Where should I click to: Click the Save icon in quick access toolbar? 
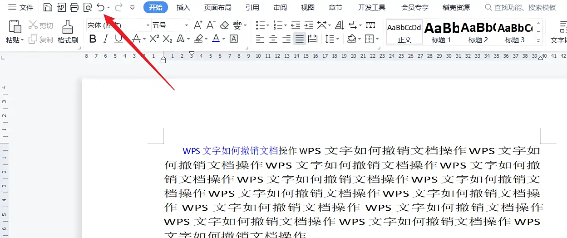coord(48,7)
